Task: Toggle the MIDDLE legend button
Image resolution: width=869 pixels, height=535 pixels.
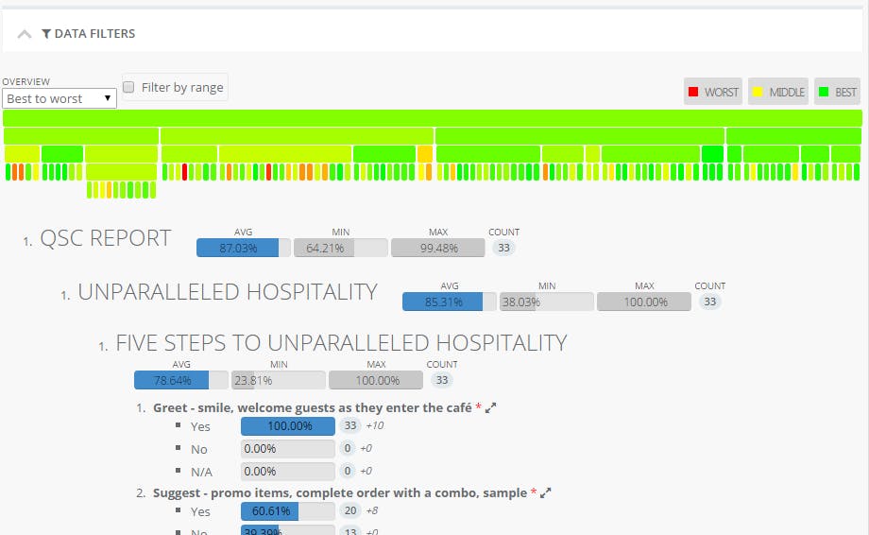Action: pos(778,92)
